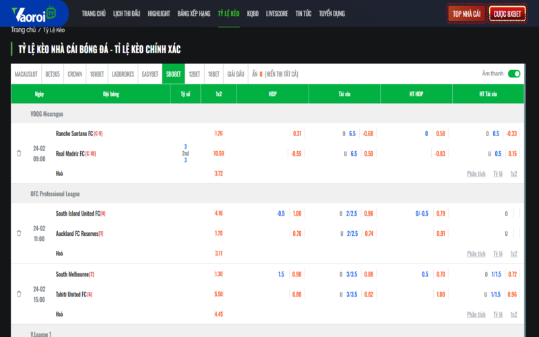539x337 pixels.
Task: Remove the Rancho Santana vs Real Madriz match with trash icon
Action: coord(19,154)
